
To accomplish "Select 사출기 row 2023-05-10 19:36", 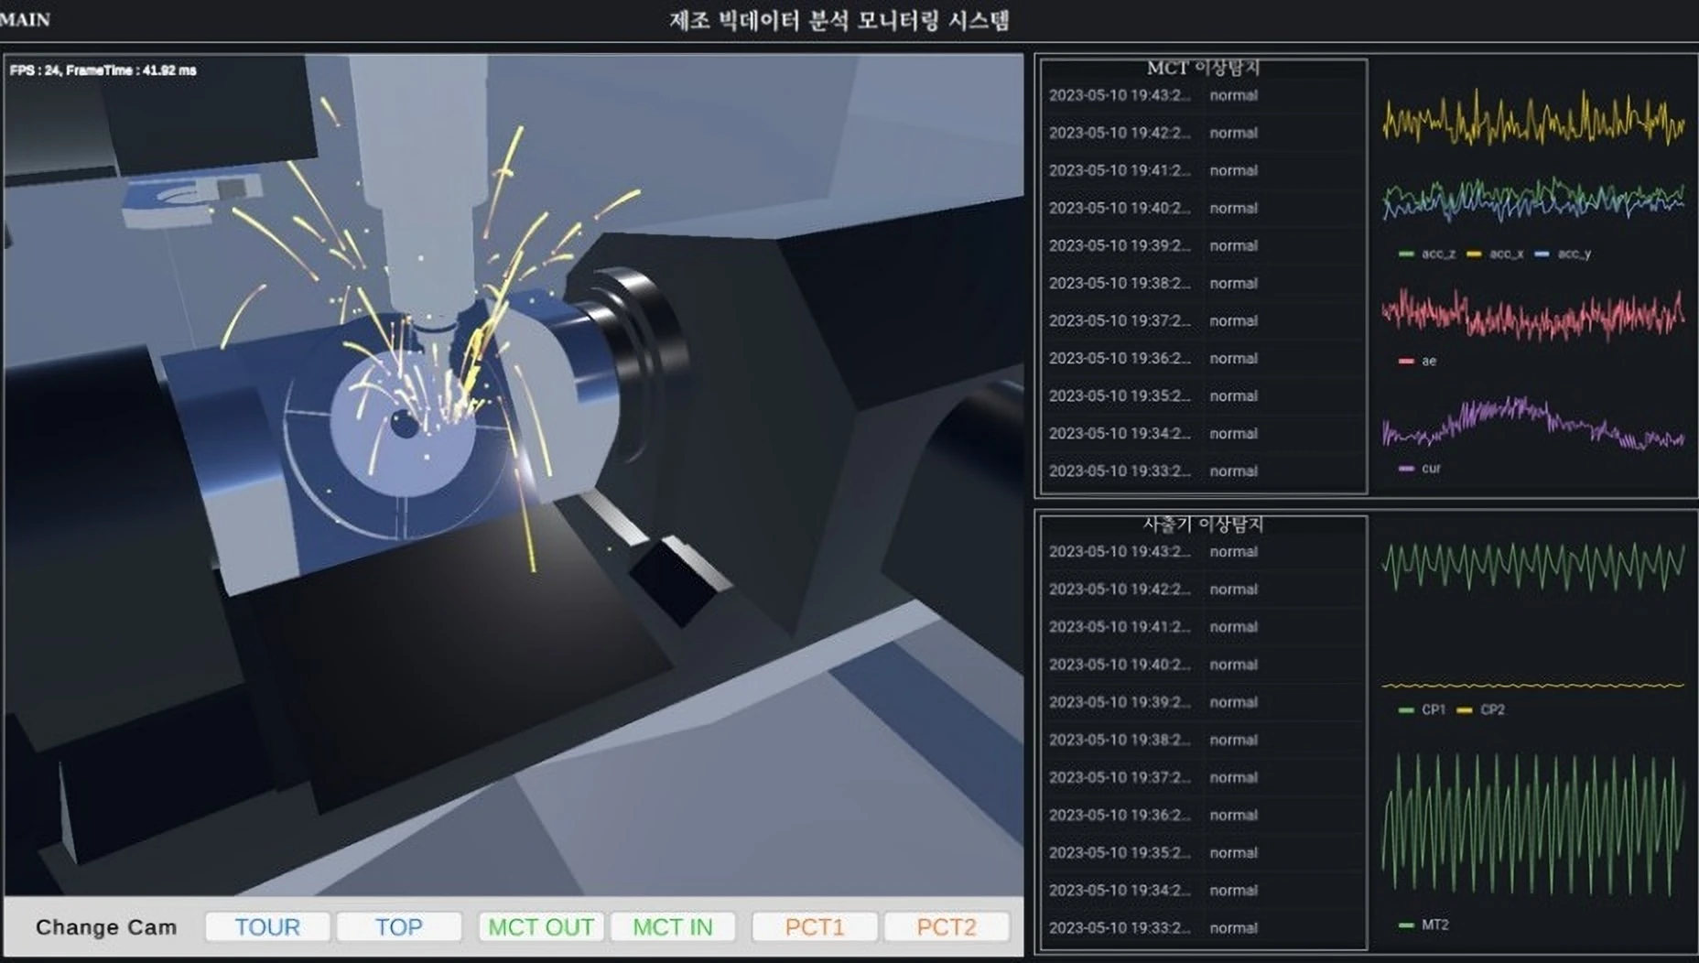I will [x=1203, y=814].
